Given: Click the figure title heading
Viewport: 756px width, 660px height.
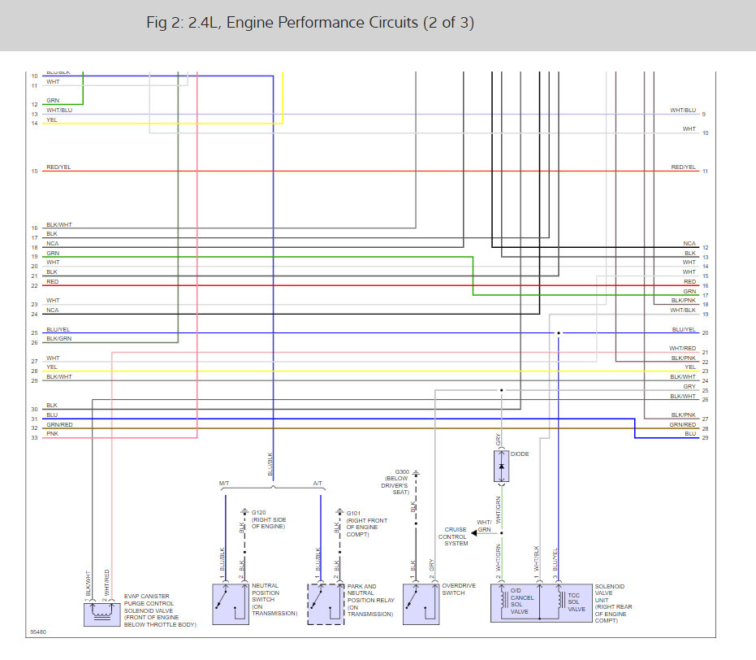Looking at the screenshot, I should tap(310, 23).
